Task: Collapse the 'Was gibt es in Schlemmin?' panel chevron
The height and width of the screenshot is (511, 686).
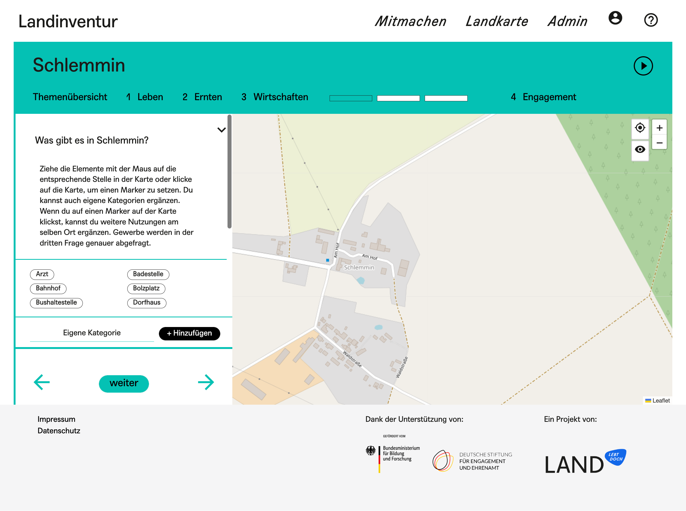Action: click(x=221, y=130)
